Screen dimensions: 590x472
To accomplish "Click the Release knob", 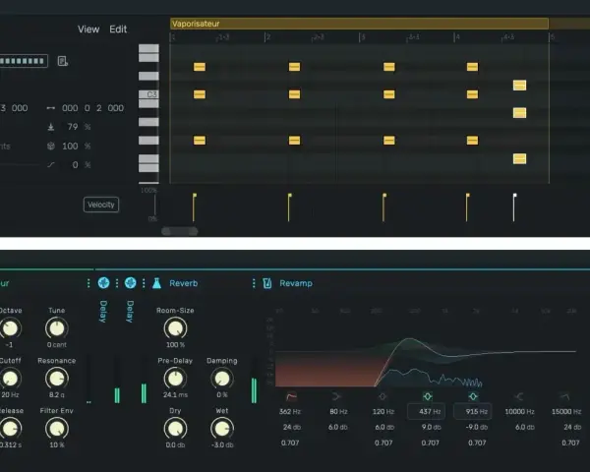I will pyautogui.click(x=10, y=429).
